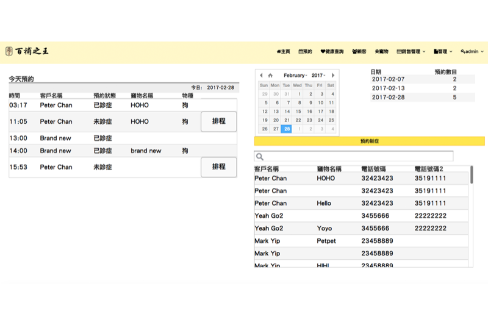Select customer row Mark Yip Petpet

pos(361,241)
